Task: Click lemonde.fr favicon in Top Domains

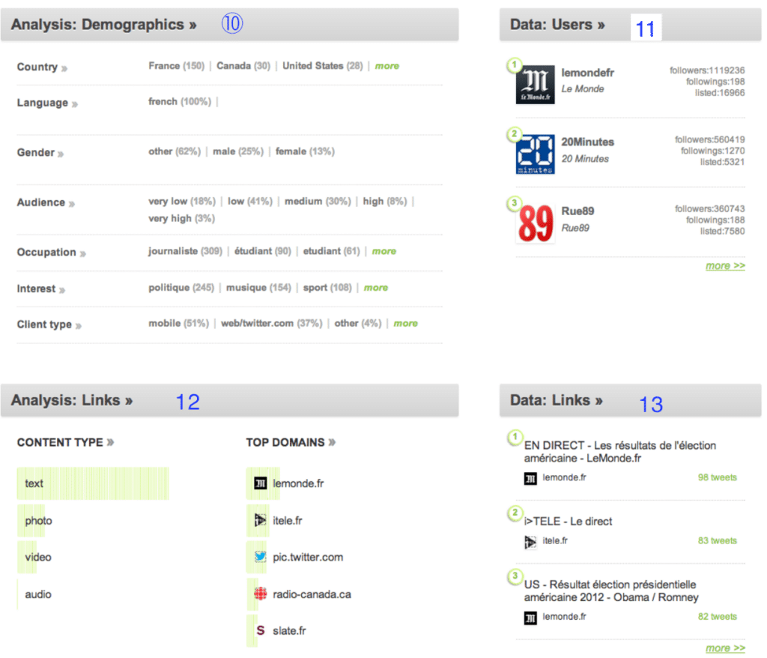Action: tap(260, 483)
